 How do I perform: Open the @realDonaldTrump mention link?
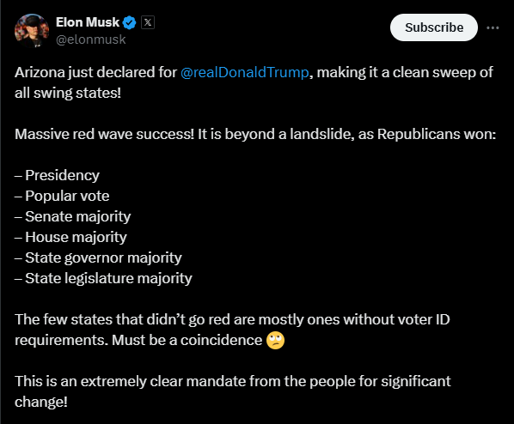(x=245, y=72)
